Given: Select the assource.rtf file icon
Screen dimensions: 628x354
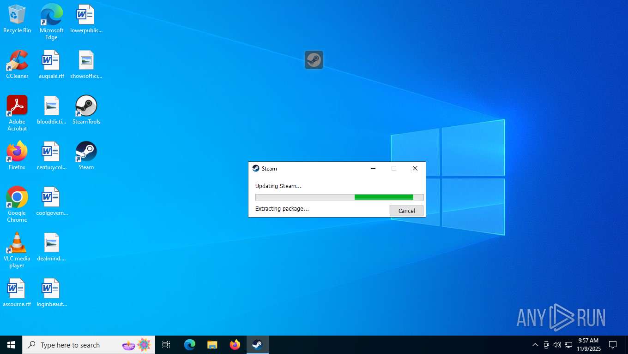Looking at the screenshot, I should click(17, 293).
